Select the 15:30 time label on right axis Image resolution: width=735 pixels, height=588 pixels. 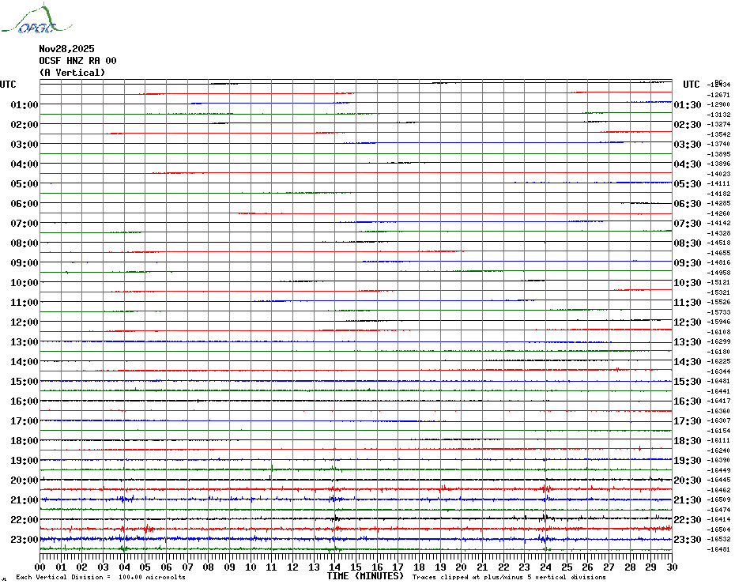[688, 382]
